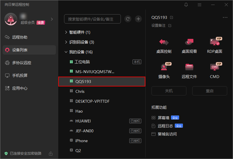Launch RDP桌面 remote desktop icon
This screenshot has width=233, height=159.
click(x=214, y=42)
